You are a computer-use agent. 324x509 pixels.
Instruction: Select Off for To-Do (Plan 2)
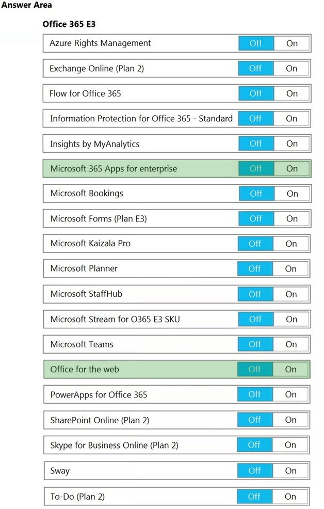click(x=254, y=496)
